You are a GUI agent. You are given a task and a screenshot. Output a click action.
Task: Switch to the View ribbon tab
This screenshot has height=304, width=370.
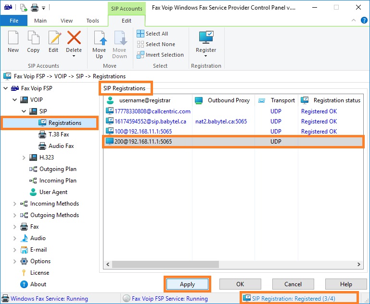tap(66, 21)
